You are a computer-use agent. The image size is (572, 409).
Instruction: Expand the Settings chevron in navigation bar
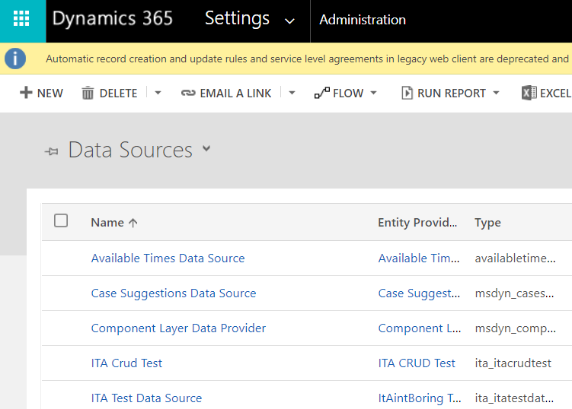(x=289, y=21)
